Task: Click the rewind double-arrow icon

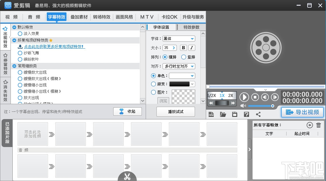Action: point(211,103)
